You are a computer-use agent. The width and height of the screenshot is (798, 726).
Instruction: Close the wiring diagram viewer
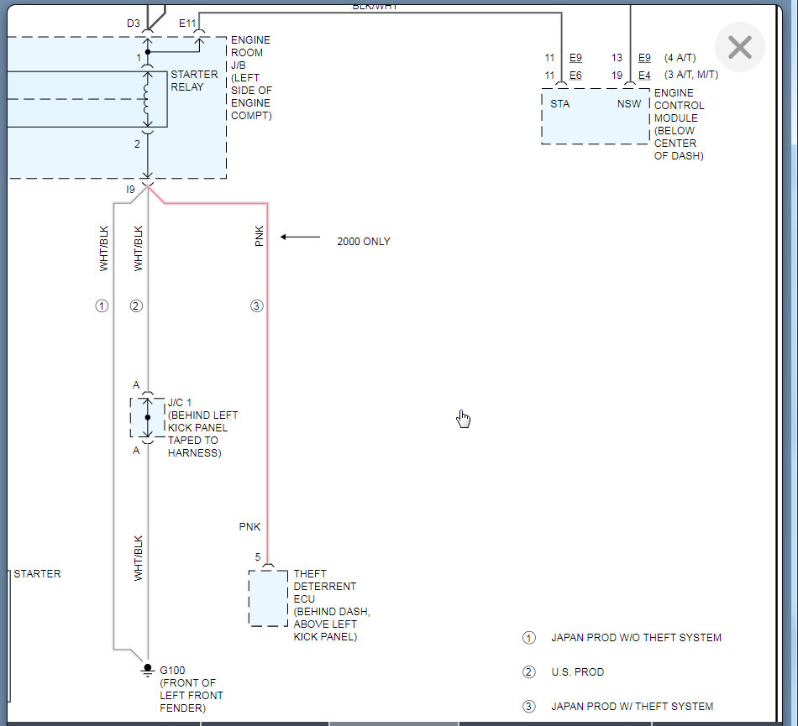point(739,47)
